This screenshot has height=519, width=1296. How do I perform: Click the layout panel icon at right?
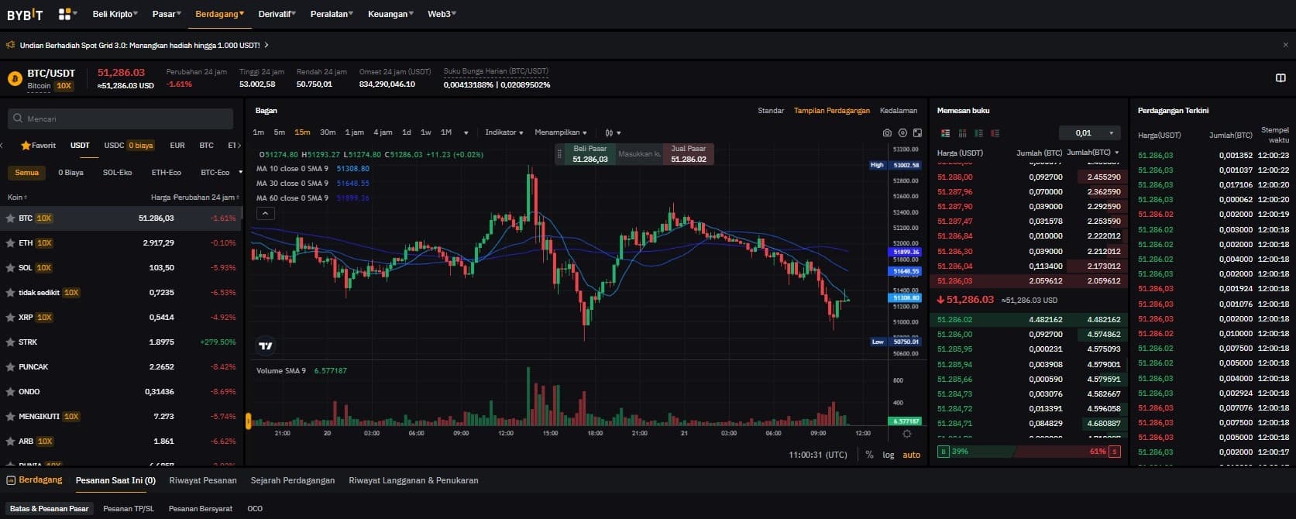point(1281,77)
